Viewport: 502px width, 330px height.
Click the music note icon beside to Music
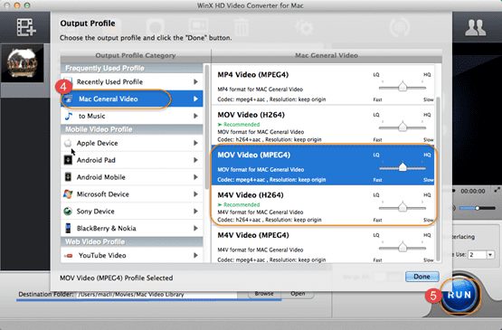tap(68, 116)
